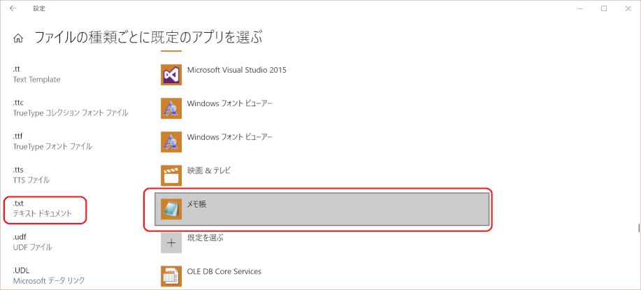This screenshot has width=641, height=290.
Task: Click the OLE DB Core Services label
Action: [x=224, y=271]
